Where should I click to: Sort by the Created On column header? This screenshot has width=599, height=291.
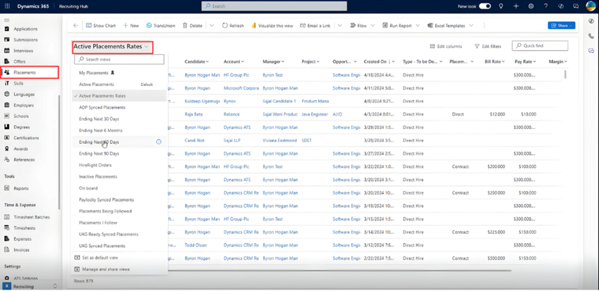click(380, 61)
